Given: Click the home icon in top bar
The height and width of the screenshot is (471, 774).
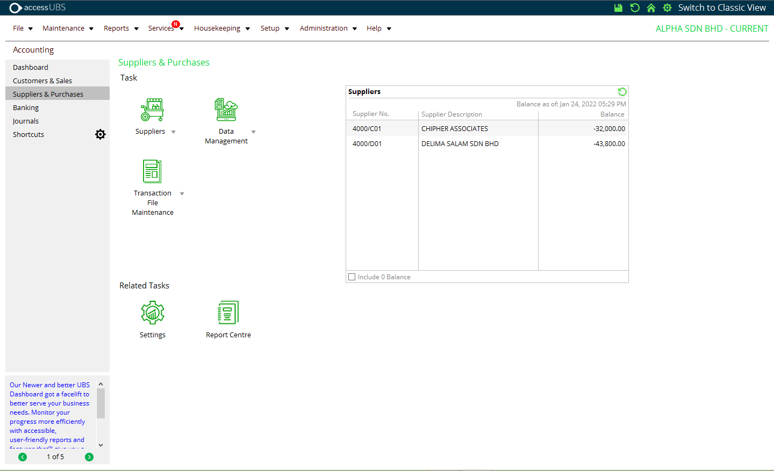Looking at the screenshot, I should click(651, 8).
